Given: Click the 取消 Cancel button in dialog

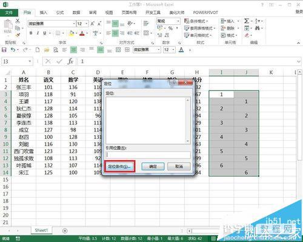Looking at the screenshot, I should 179,167.
